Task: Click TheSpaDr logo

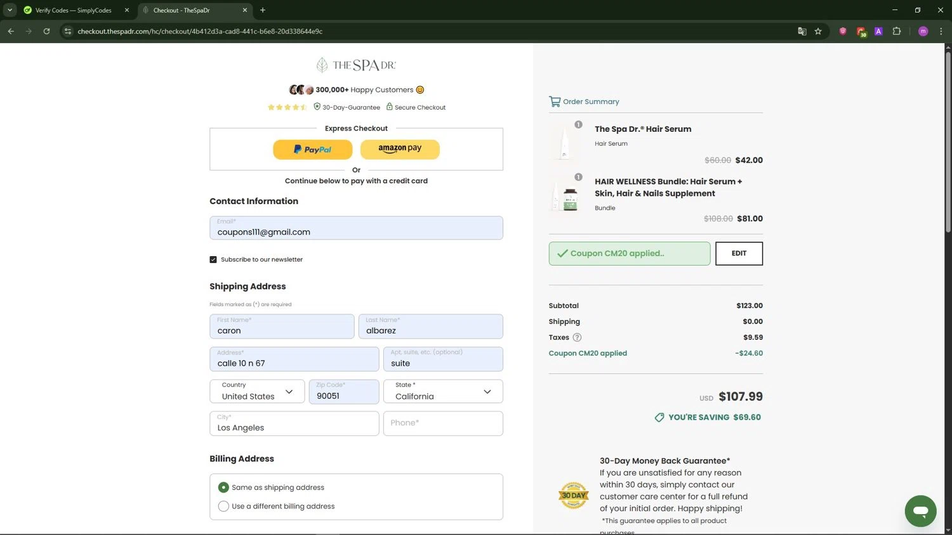Action: click(356, 65)
